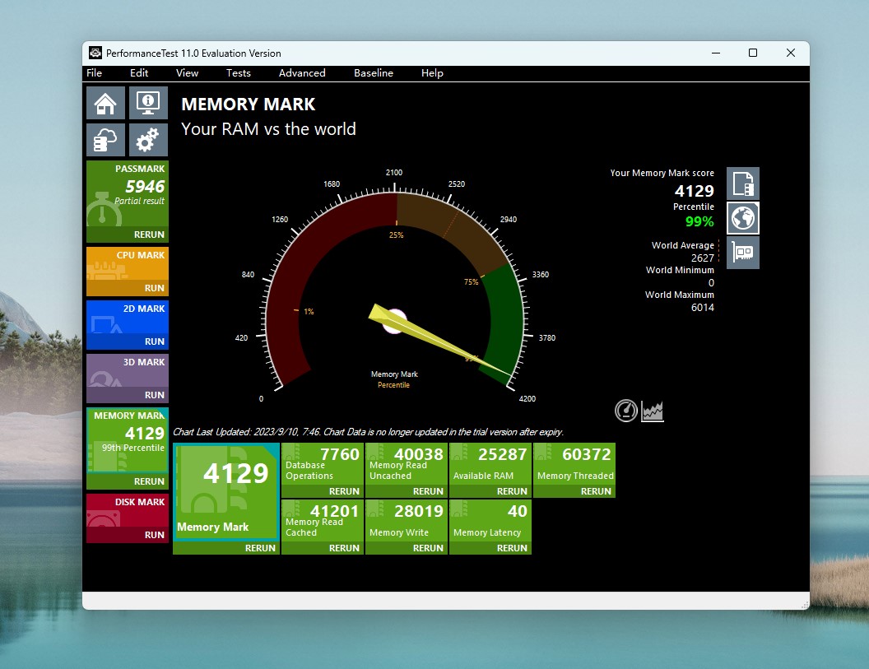Image resolution: width=869 pixels, height=669 pixels.
Task: Open the Baseline menu
Action: point(374,73)
